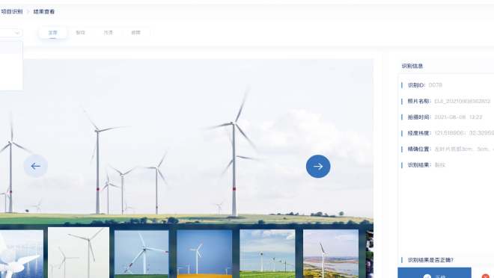Image resolution: width=494 pixels, height=278 pixels.
Task: Open turbine beside river coast thumbnail
Action: 331,254
